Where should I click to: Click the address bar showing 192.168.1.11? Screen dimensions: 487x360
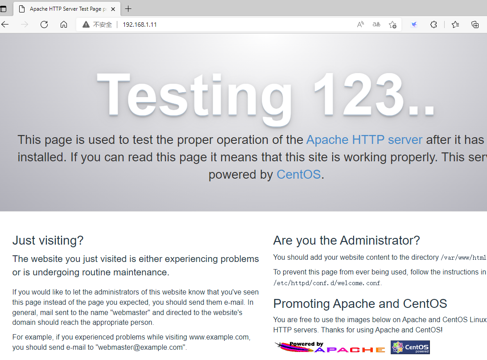(239, 25)
